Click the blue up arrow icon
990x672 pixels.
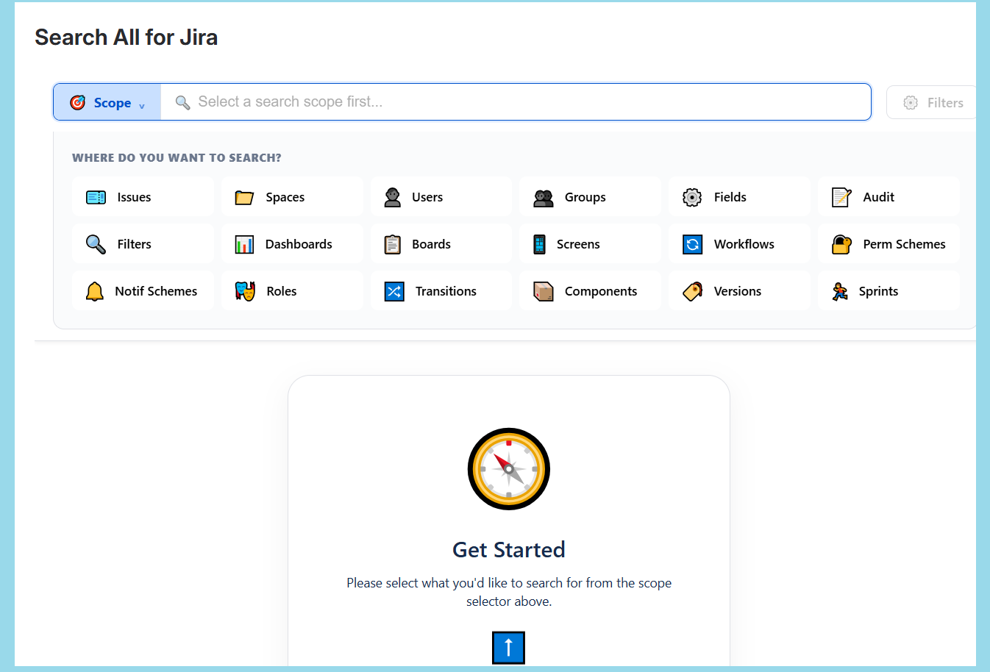(508, 648)
